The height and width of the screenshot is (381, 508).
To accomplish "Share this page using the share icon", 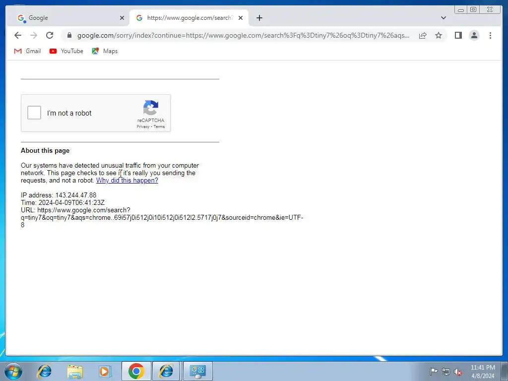I will tap(423, 35).
